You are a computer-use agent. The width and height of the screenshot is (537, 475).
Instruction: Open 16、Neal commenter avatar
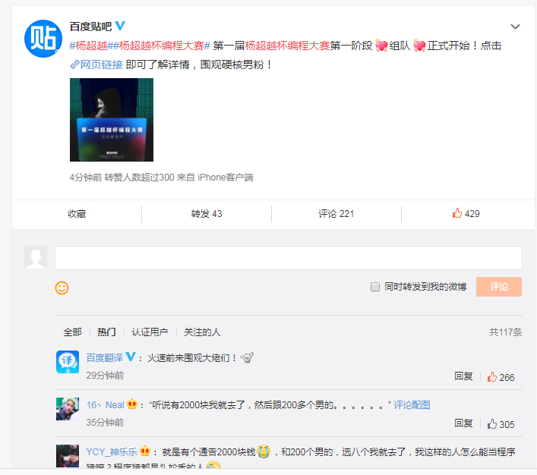point(68,409)
